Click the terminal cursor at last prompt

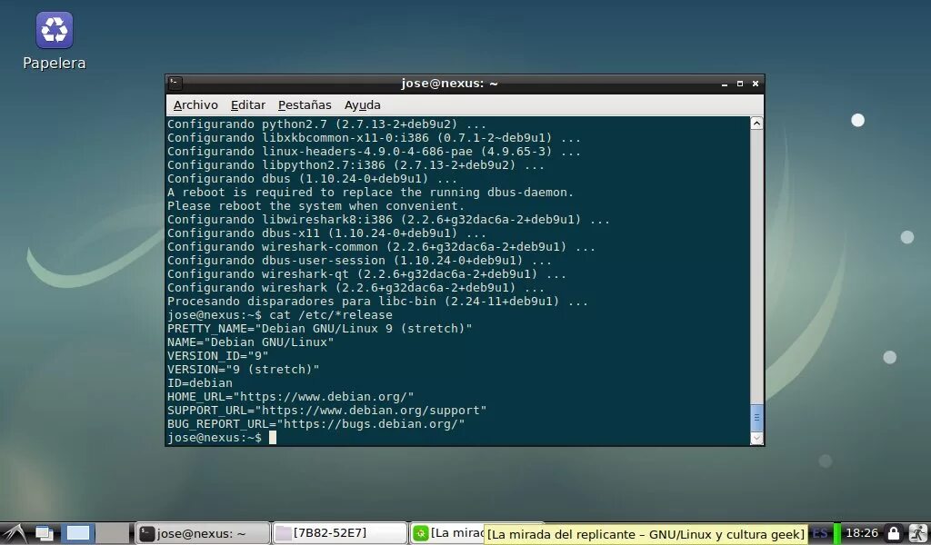tap(273, 438)
